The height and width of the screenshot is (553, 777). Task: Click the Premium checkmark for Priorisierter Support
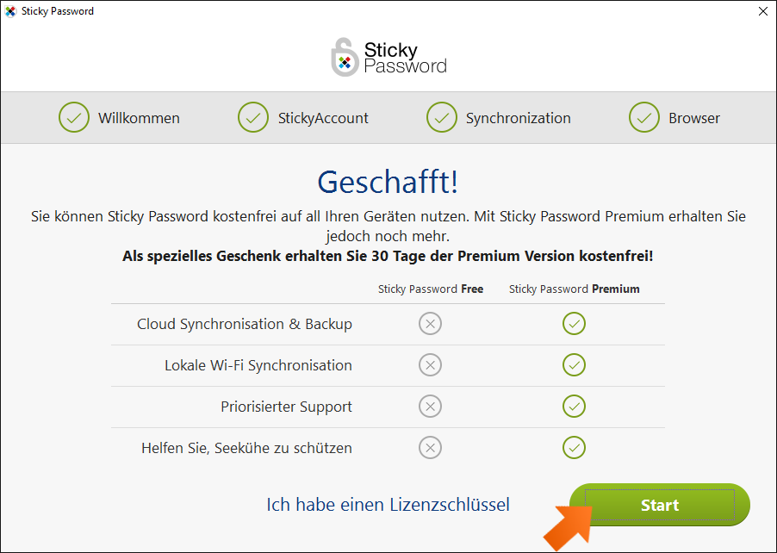pos(574,407)
